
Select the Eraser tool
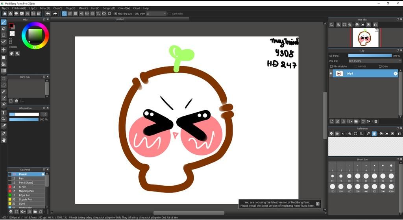point(4,29)
